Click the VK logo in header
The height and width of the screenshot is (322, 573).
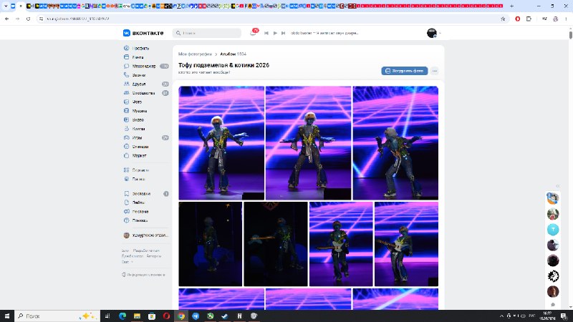(143, 33)
